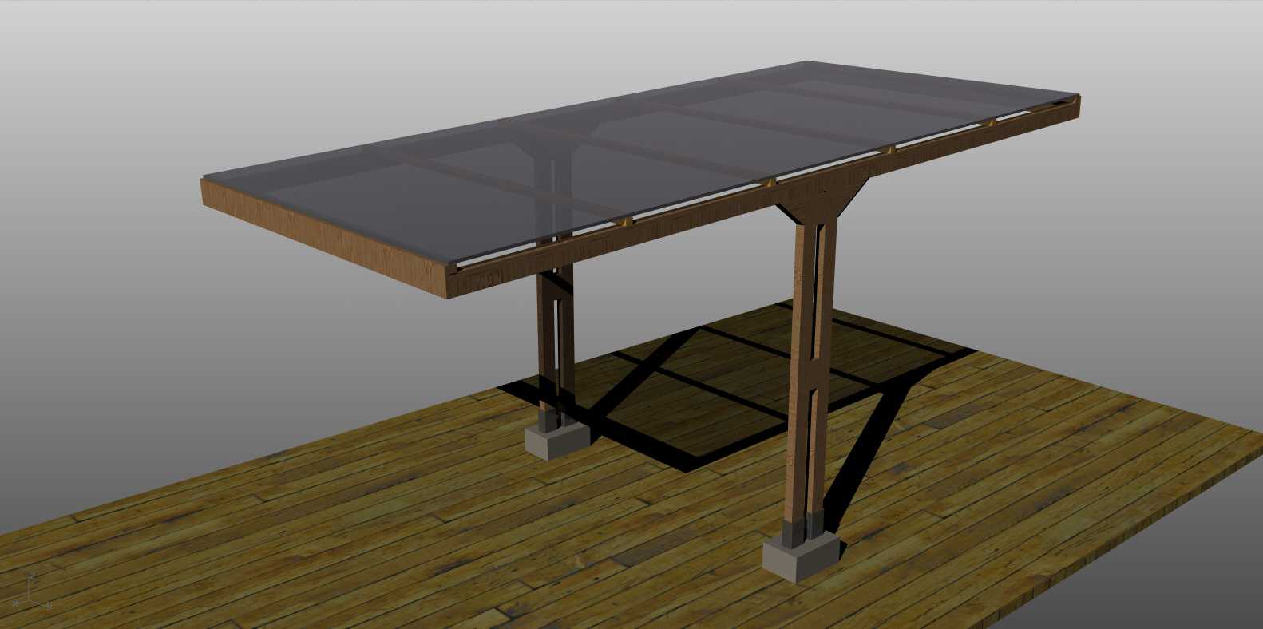Select the front concrete footing block

point(801,555)
